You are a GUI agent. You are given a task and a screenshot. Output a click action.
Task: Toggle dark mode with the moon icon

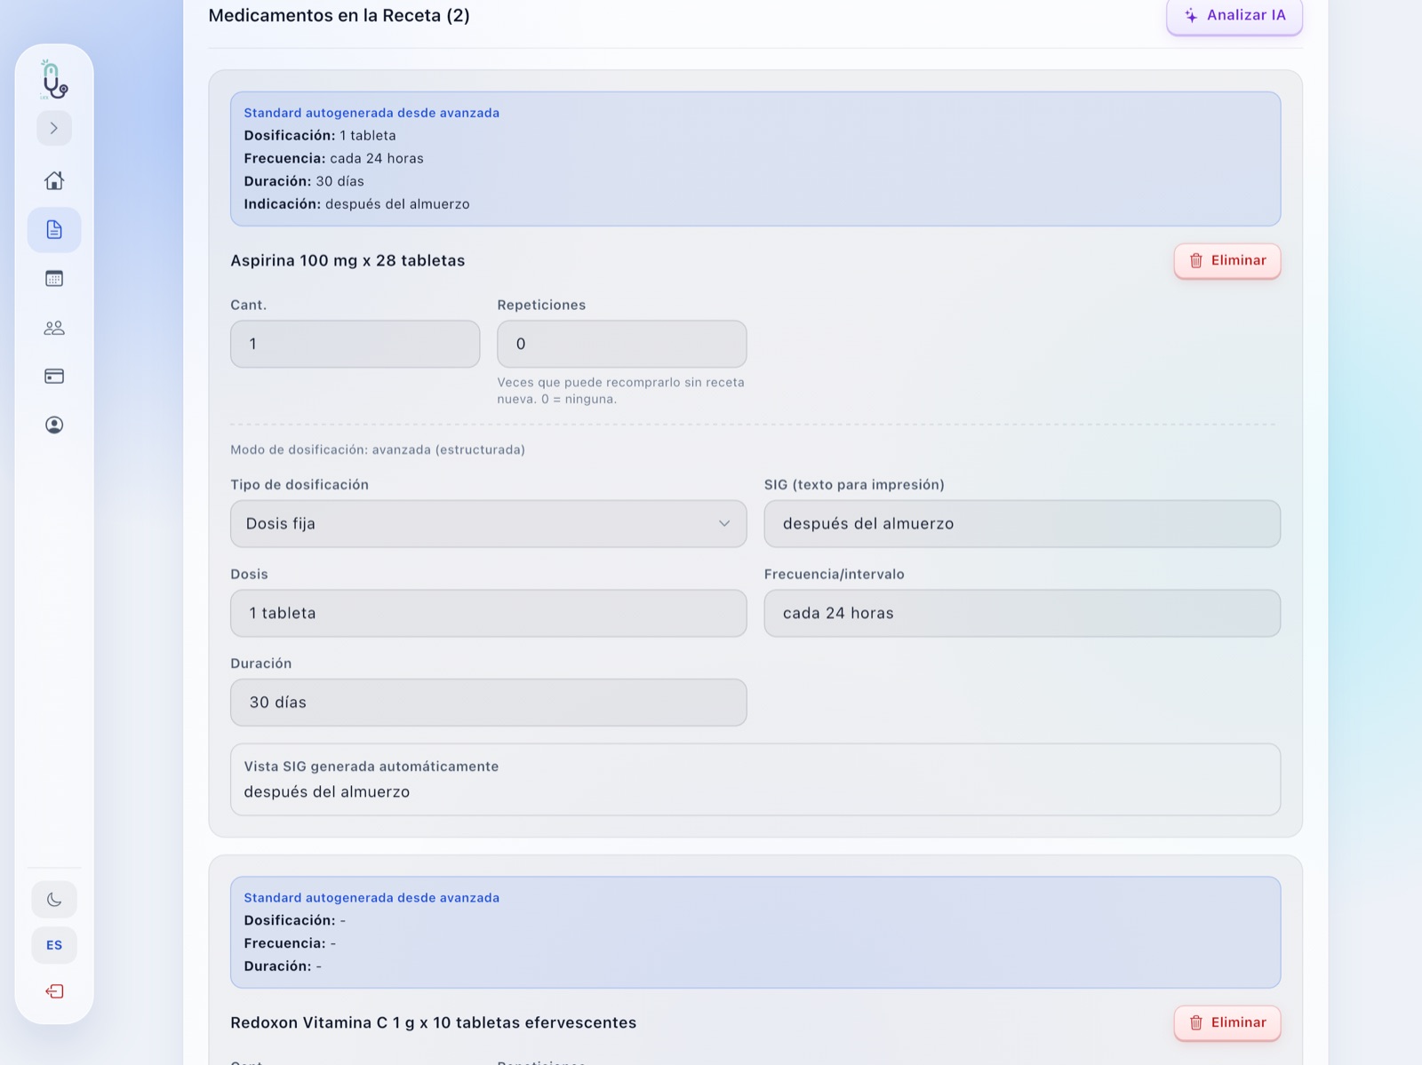click(54, 900)
